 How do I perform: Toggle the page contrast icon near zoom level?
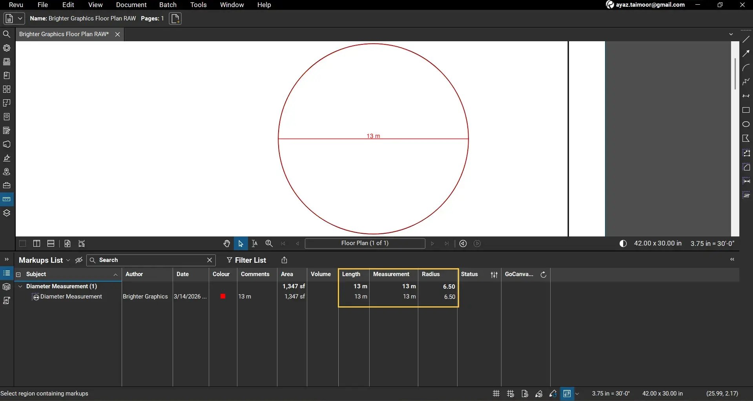tap(623, 244)
